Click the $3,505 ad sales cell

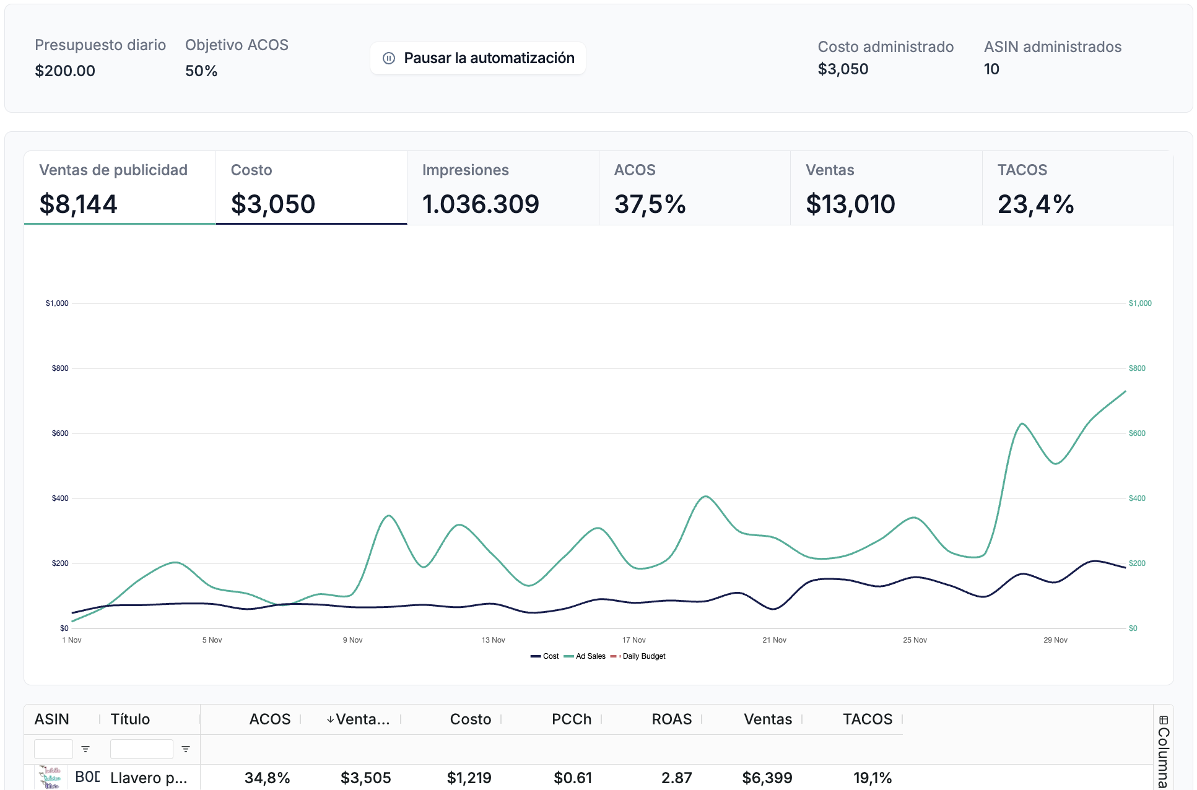pos(366,778)
